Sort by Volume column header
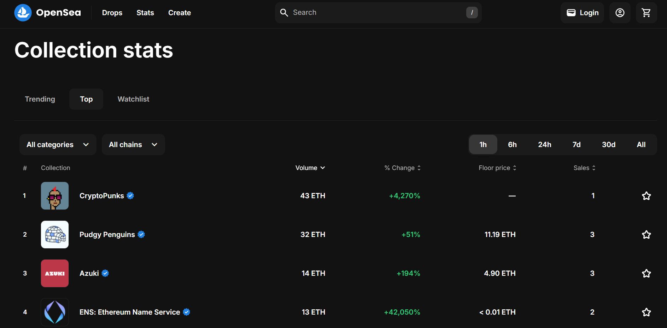The width and height of the screenshot is (667, 328). coord(310,168)
